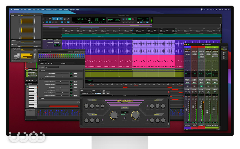The width and height of the screenshot is (240, 149).
Task: Collapse the CPU section in System Usage
Action: click(11, 16)
